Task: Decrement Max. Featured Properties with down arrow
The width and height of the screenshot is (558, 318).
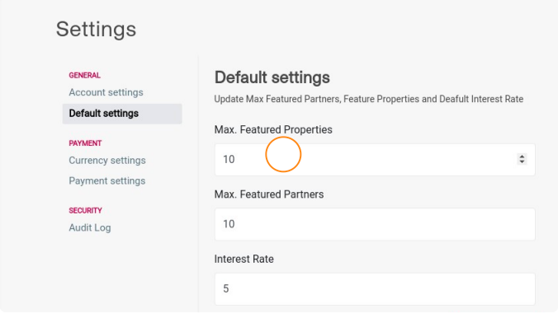Action: [522, 161]
